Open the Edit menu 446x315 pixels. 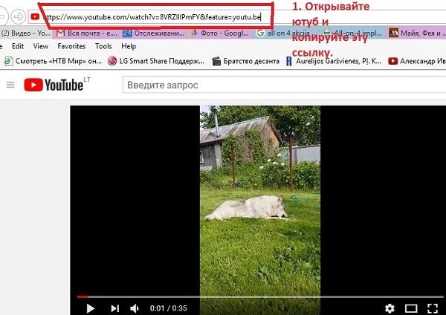pos(18,46)
